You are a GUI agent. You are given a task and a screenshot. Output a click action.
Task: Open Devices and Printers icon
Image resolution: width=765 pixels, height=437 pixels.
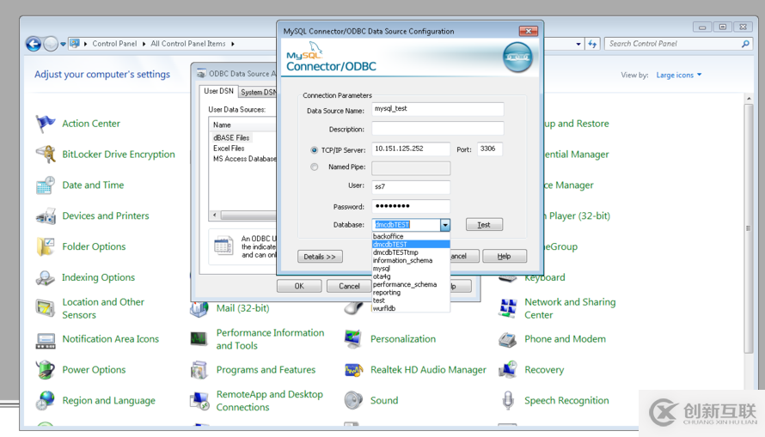(46, 216)
